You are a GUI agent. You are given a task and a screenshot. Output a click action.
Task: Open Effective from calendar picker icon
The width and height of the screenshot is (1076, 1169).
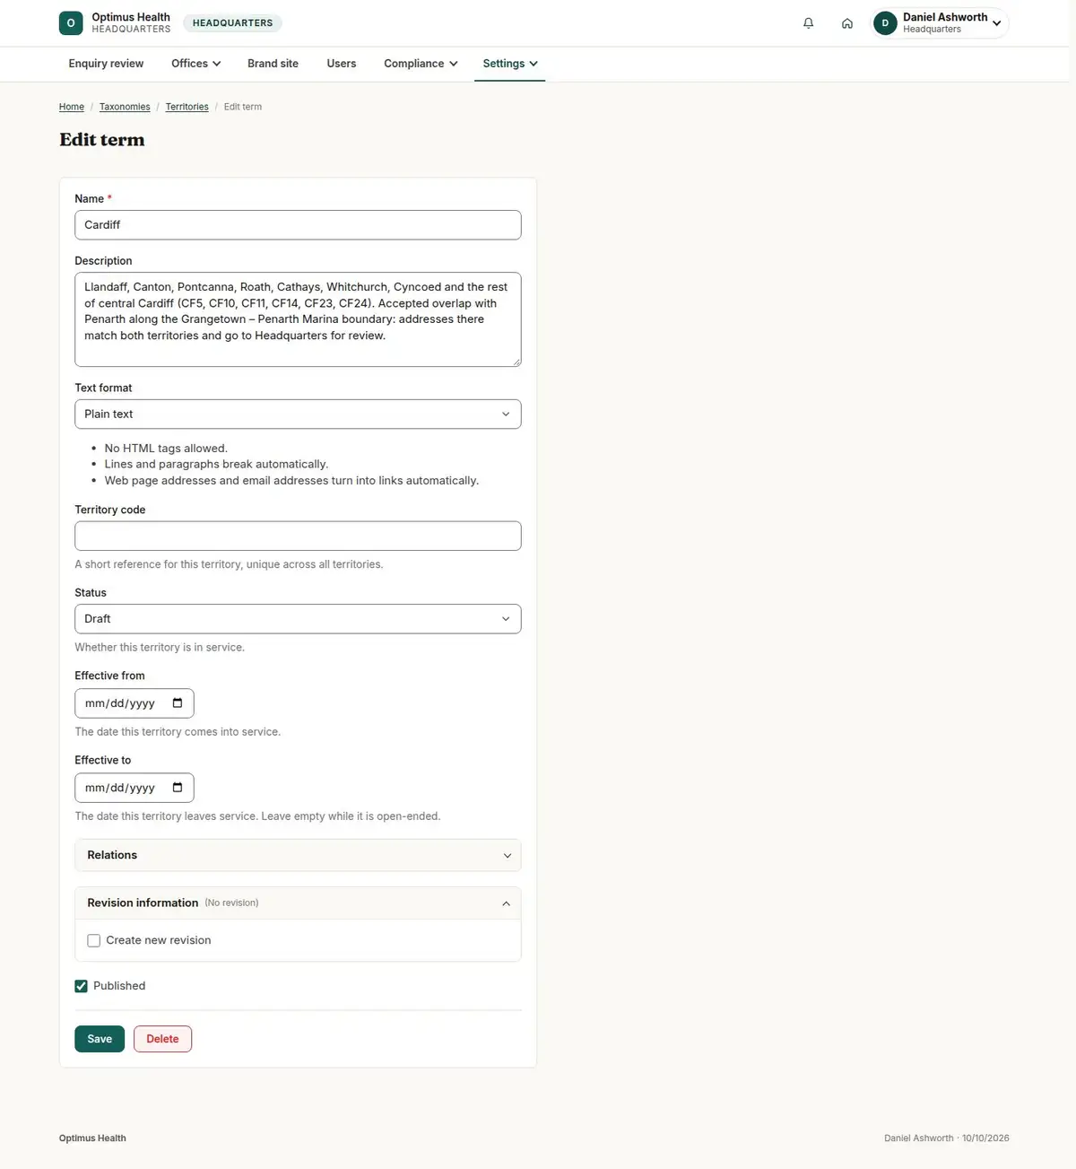coord(178,703)
